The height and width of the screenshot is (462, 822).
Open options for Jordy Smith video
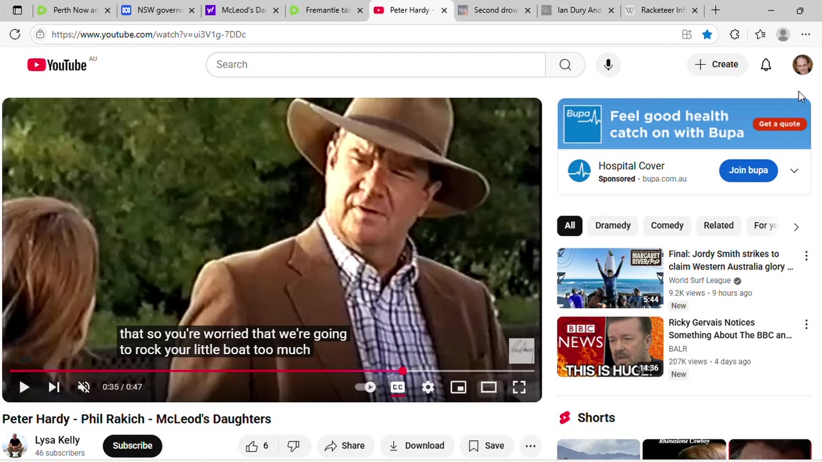[806, 256]
